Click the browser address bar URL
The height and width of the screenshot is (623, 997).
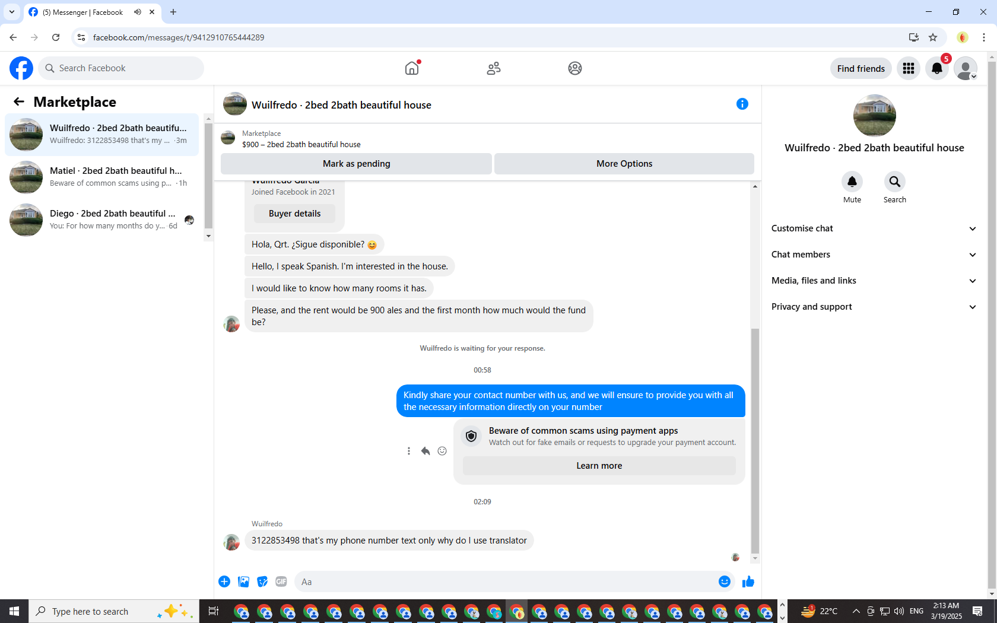[x=179, y=37]
